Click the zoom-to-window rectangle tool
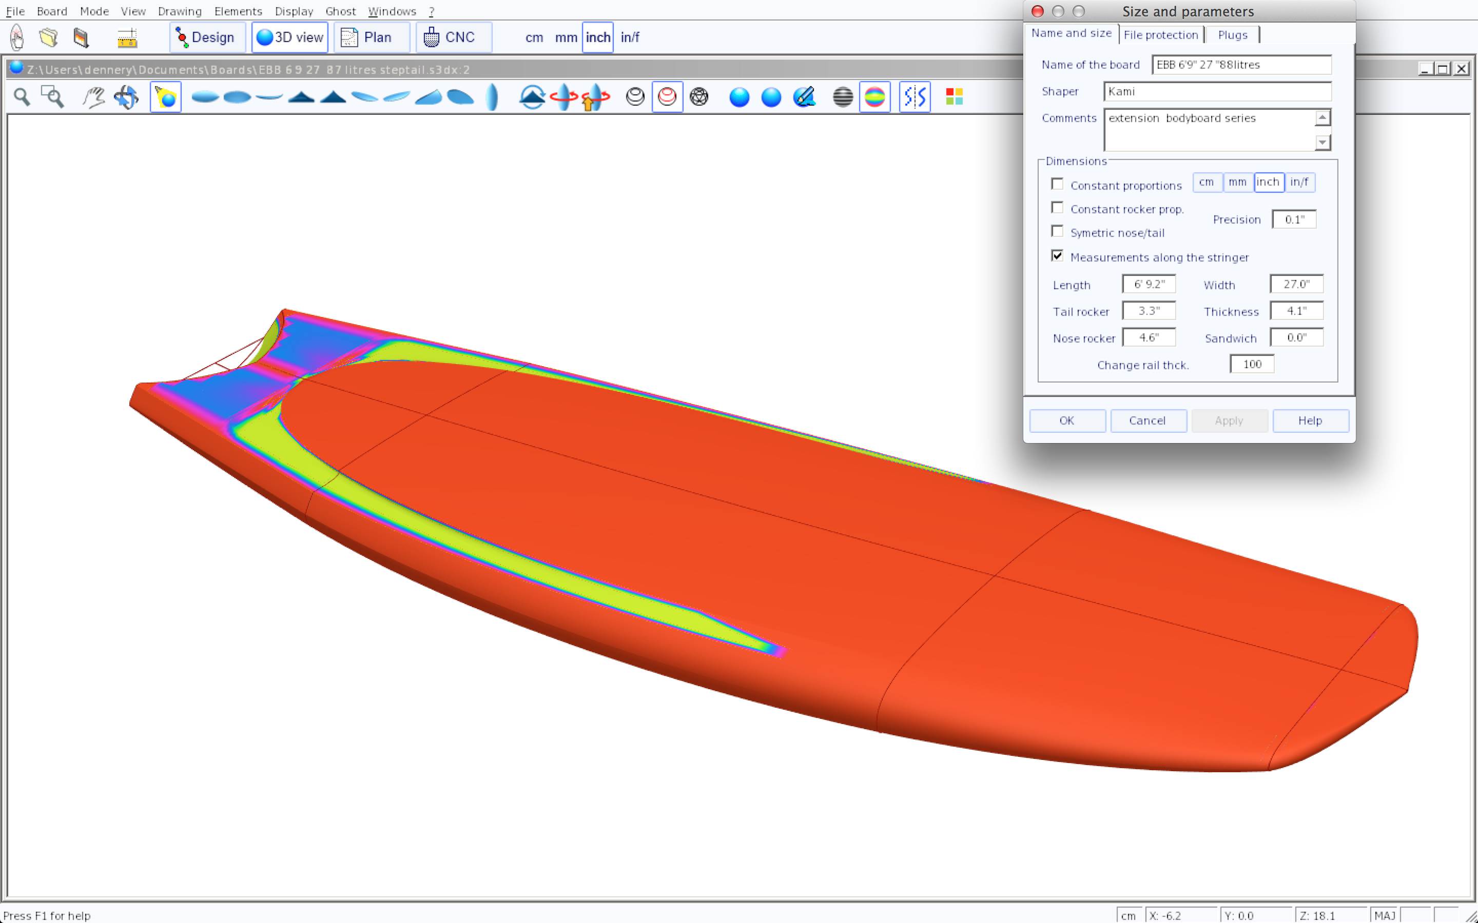The image size is (1478, 923). coord(52,96)
